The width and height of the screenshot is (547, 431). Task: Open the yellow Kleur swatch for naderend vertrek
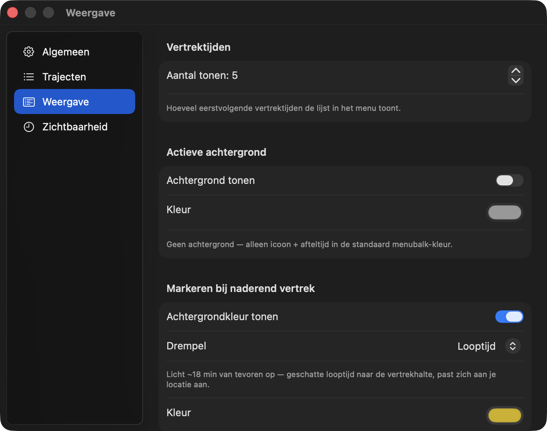[505, 415]
